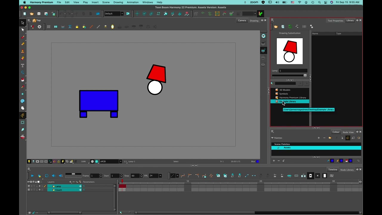Expand the Lamp layer parameters plus
The height and width of the screenshot is (215, 382).
(80, 186)
